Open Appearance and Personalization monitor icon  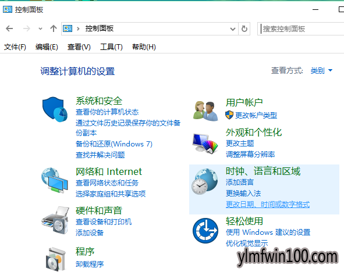tap(205, 143)
